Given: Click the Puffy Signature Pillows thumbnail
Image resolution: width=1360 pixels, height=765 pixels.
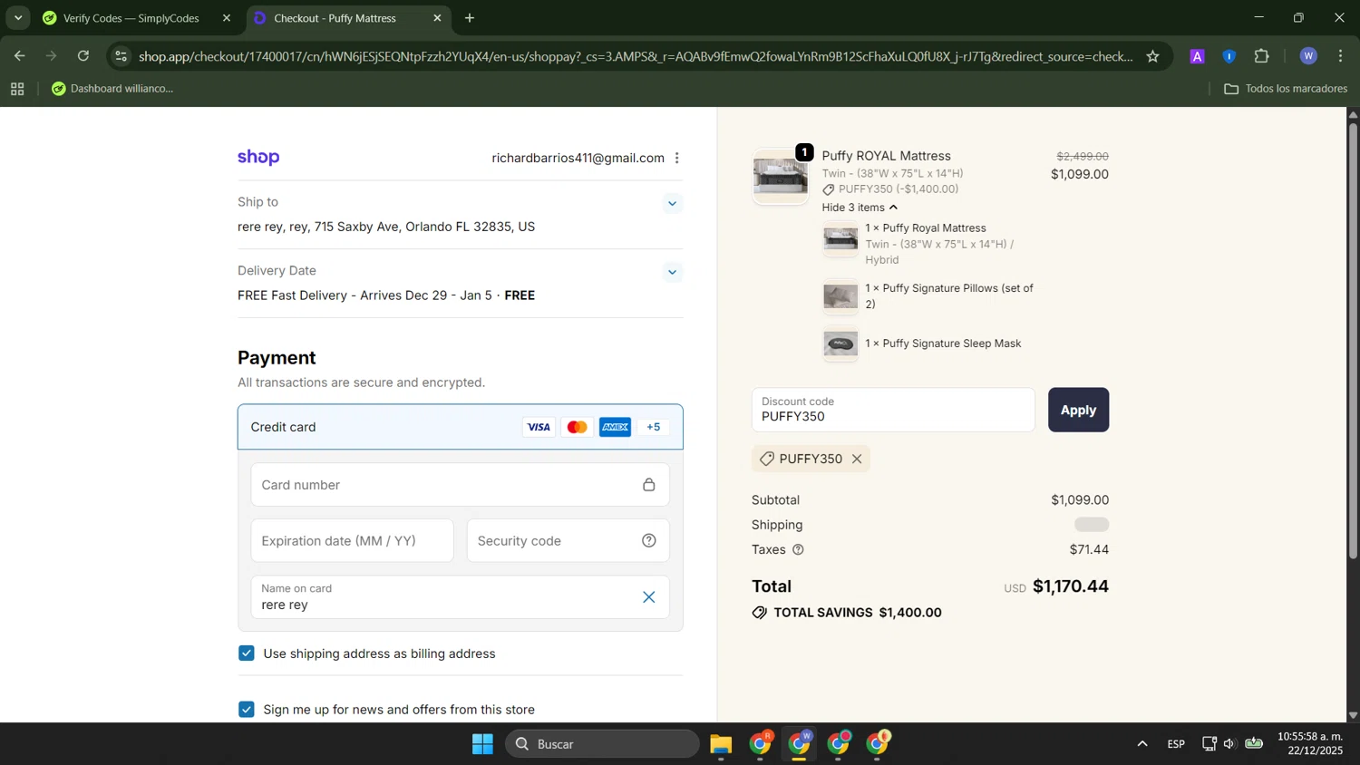Looking at the screenshot, I should 840,296.
